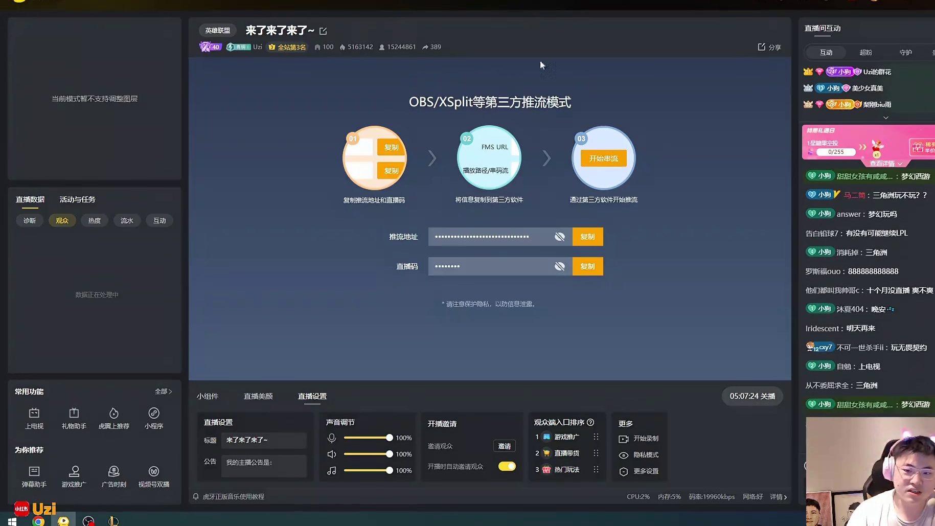
Task: Disable the 开播时自动邀请观众 switch
Action: coord(507,466)
